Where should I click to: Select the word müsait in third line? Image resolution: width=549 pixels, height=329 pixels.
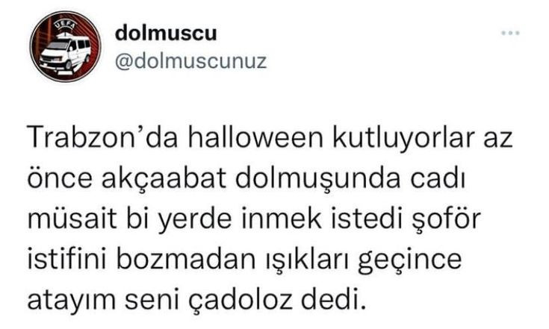72,219
